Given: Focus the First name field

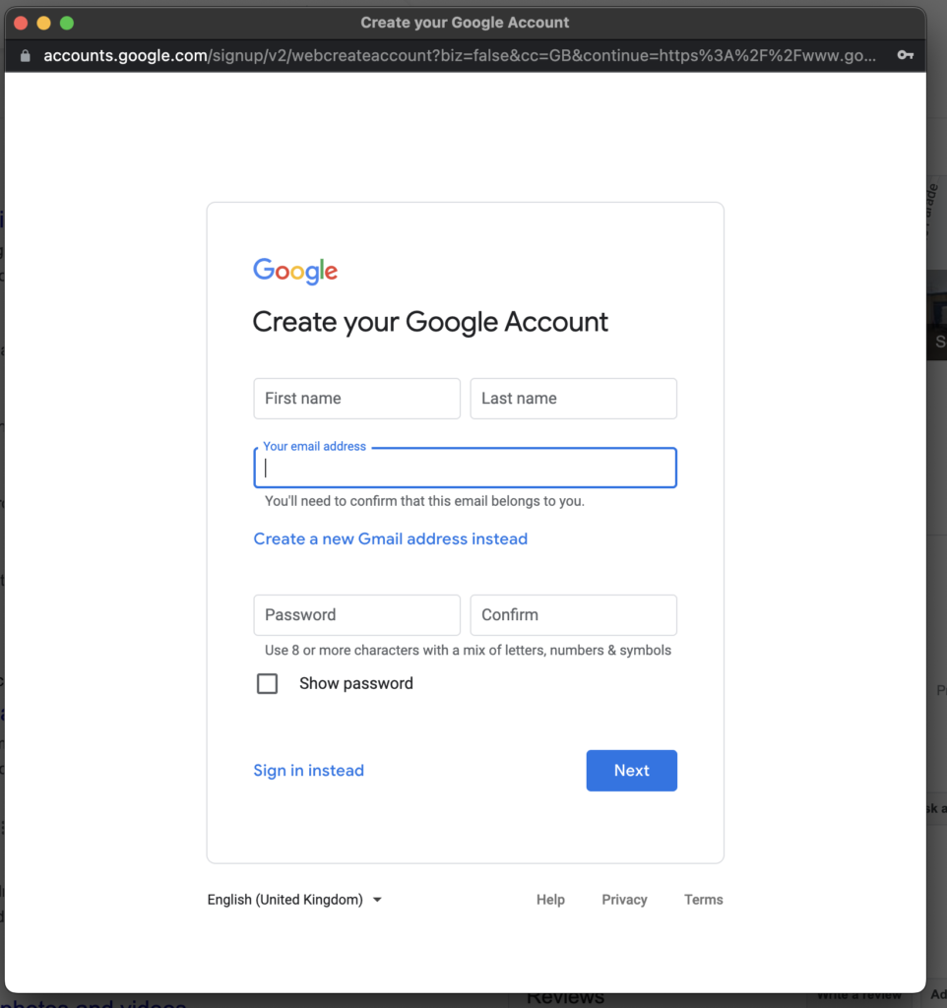Looking at the screenshot, I should coord(356,399).
